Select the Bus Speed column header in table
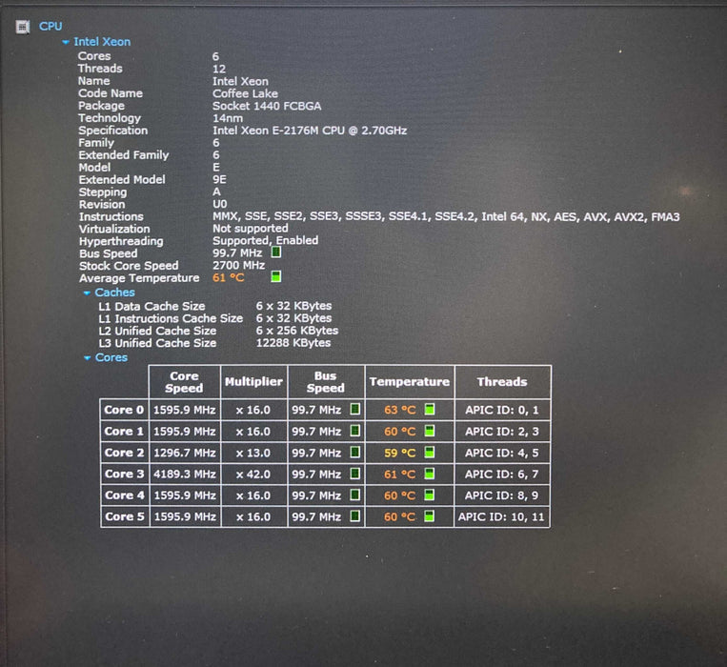This screenshot has width=727, height=667. point(326,382)
